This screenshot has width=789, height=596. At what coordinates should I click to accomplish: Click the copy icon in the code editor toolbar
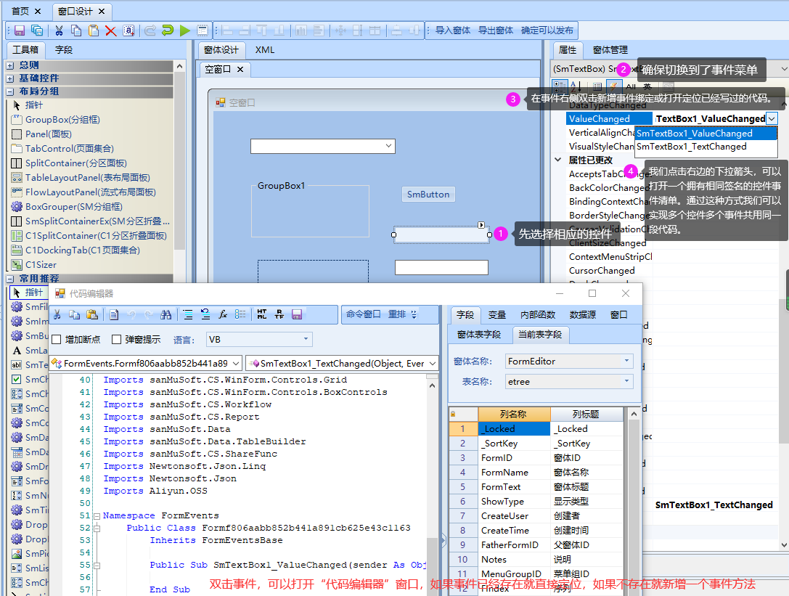coord(75,314)
